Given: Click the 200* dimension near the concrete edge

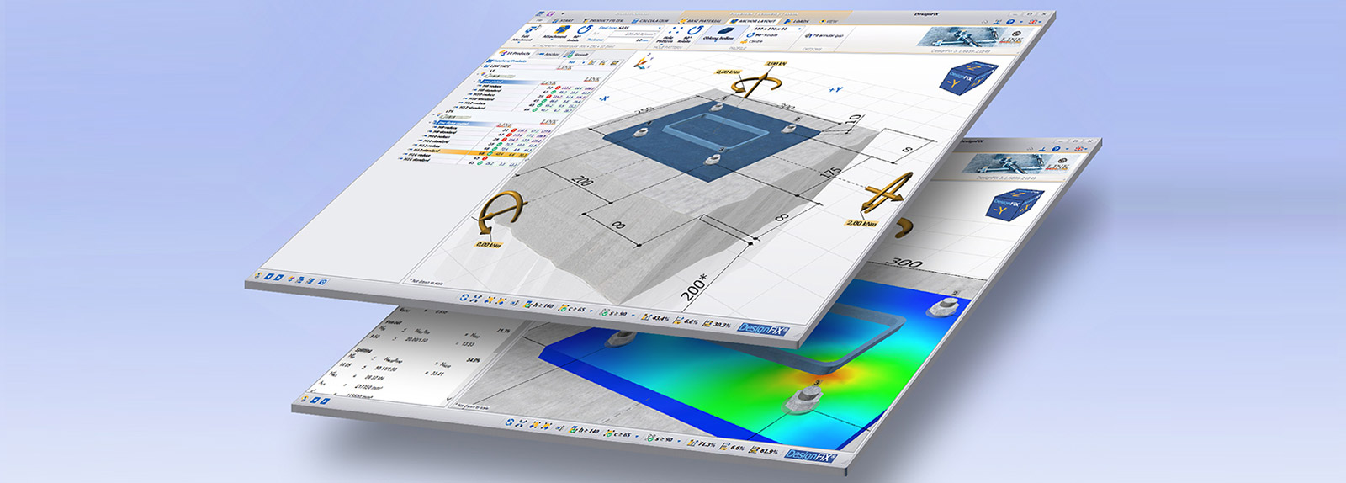Looking at the screenshot, I should (x=696, y=289).
